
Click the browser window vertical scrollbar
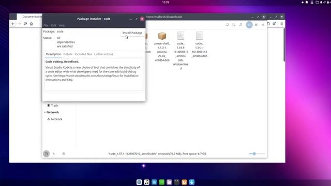(x=284, y=45)
